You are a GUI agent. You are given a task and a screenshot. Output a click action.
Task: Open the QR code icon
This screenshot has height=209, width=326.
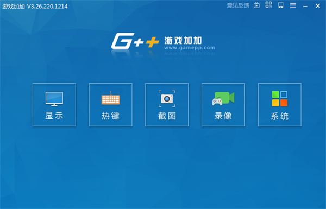pyautogui.click(x=268, y=5)
